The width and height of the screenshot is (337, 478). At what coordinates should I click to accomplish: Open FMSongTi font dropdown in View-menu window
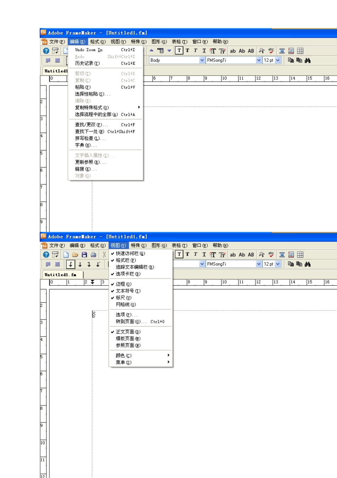(x=259, y=264)
